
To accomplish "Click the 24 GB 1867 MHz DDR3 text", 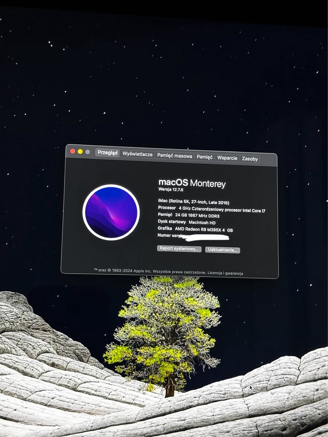I will (x=197, y=215).
